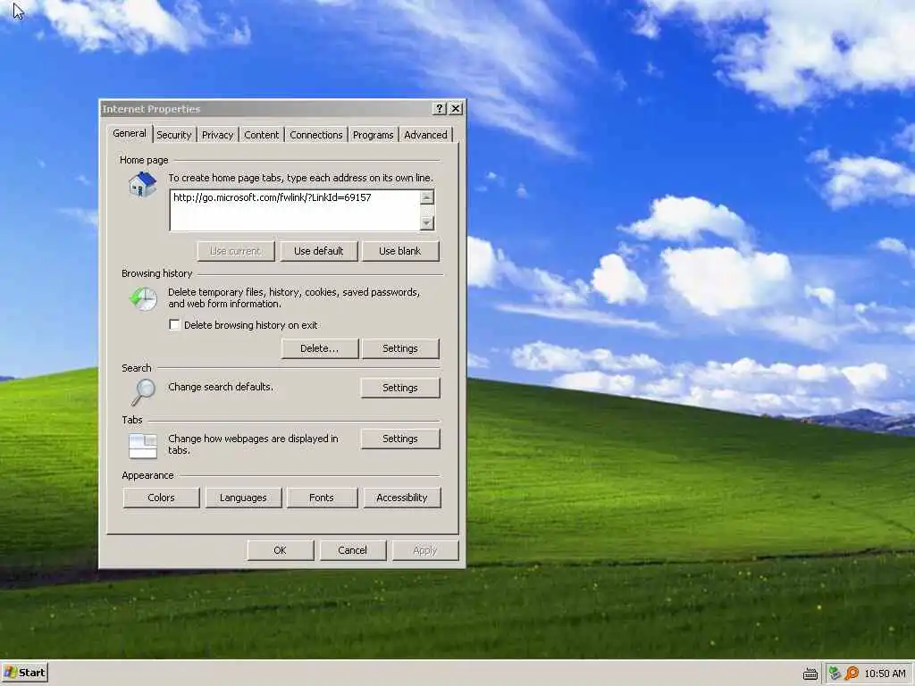The image size is (915, 686).
Task: Open the Fonts dialog
Action: click(322, 498)
